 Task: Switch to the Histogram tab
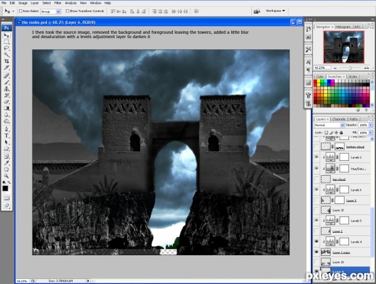[343, 26]
